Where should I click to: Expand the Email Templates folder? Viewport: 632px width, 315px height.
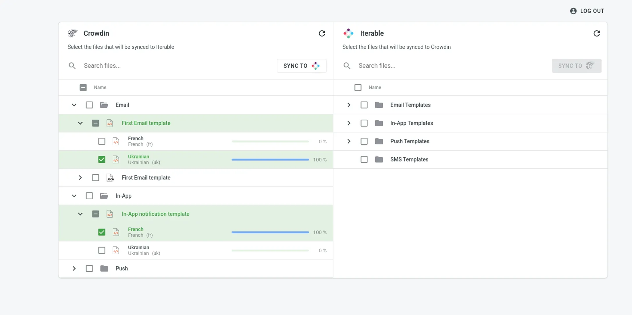(x=349, y=105)
